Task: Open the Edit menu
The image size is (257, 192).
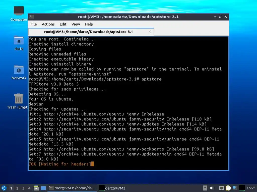Action: pos(63,24)
